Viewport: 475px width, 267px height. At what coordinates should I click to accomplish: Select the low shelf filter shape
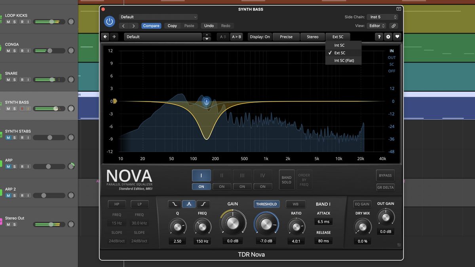(x=175, y=204)
